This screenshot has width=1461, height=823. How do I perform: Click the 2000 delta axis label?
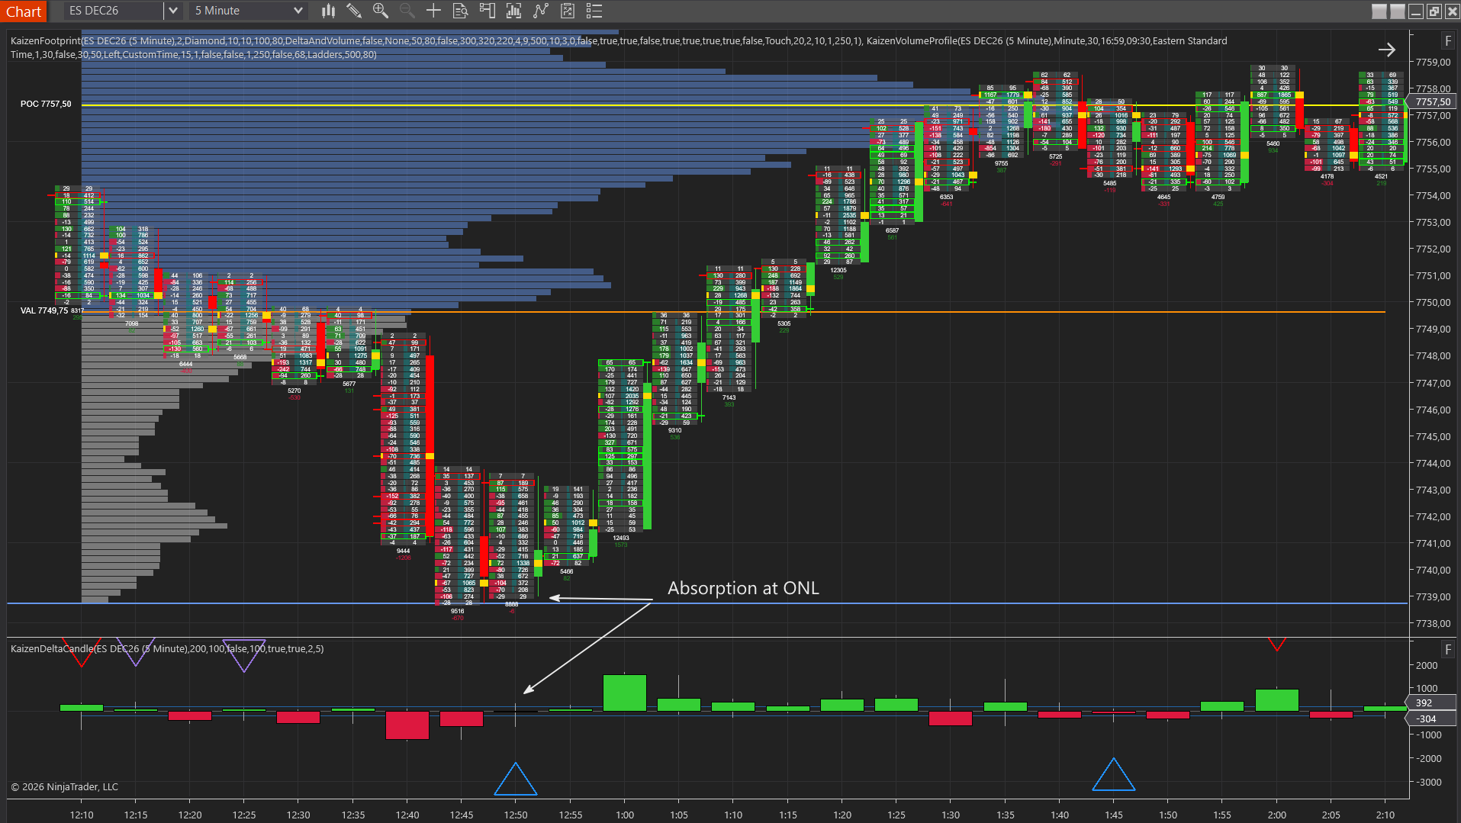(1427, 665)
